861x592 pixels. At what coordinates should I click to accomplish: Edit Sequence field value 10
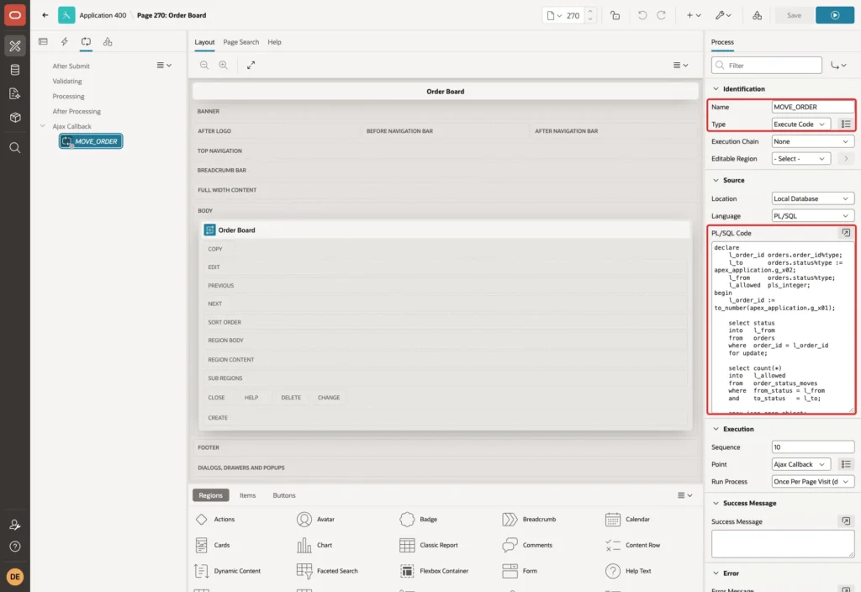tap(812, 447)
